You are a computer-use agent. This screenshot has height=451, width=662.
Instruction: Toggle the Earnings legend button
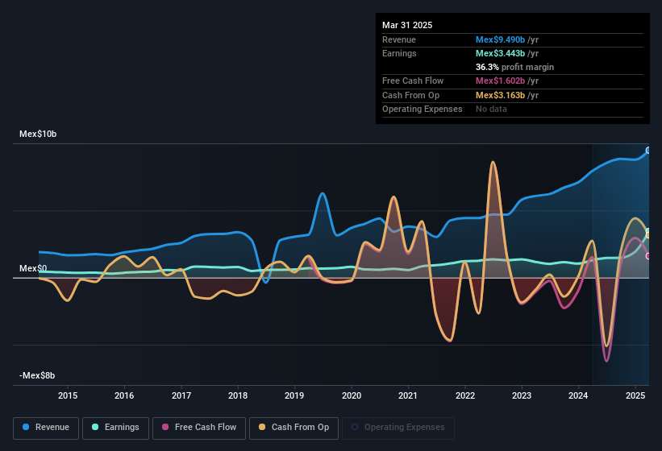point(115,428)
